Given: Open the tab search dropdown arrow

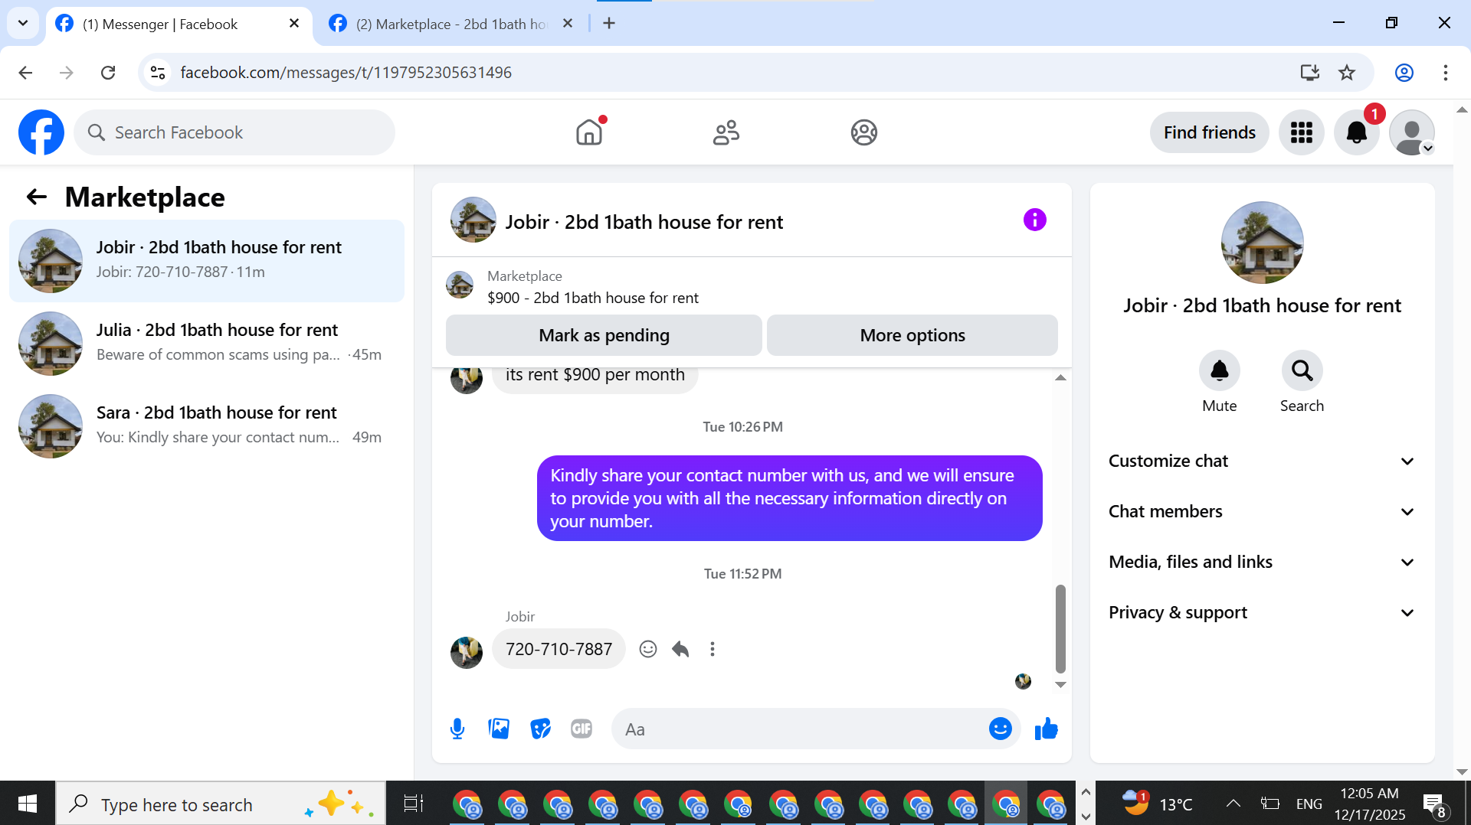Looking at the screenshot, I should pyautogui.click(x=23, y=23).
